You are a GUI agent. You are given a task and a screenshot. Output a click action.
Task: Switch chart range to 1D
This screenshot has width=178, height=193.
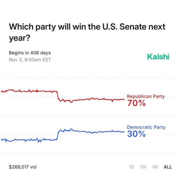132,167
